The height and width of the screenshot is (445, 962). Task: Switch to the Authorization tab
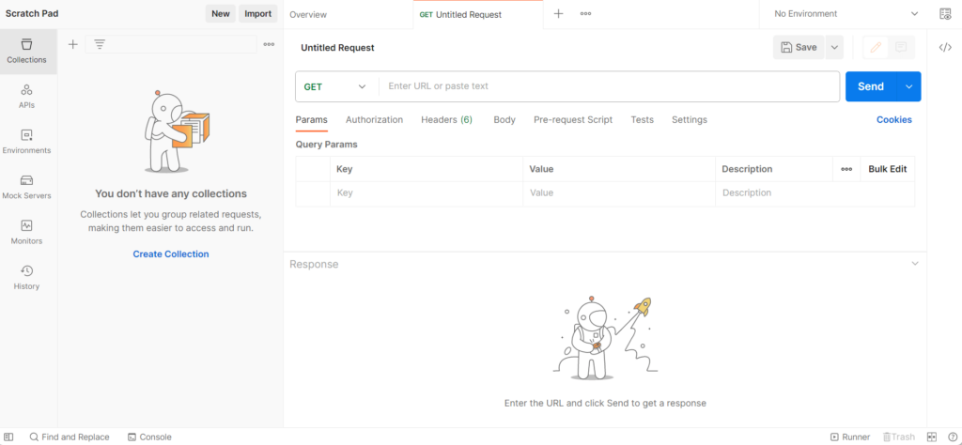click(x=374, y=120)
